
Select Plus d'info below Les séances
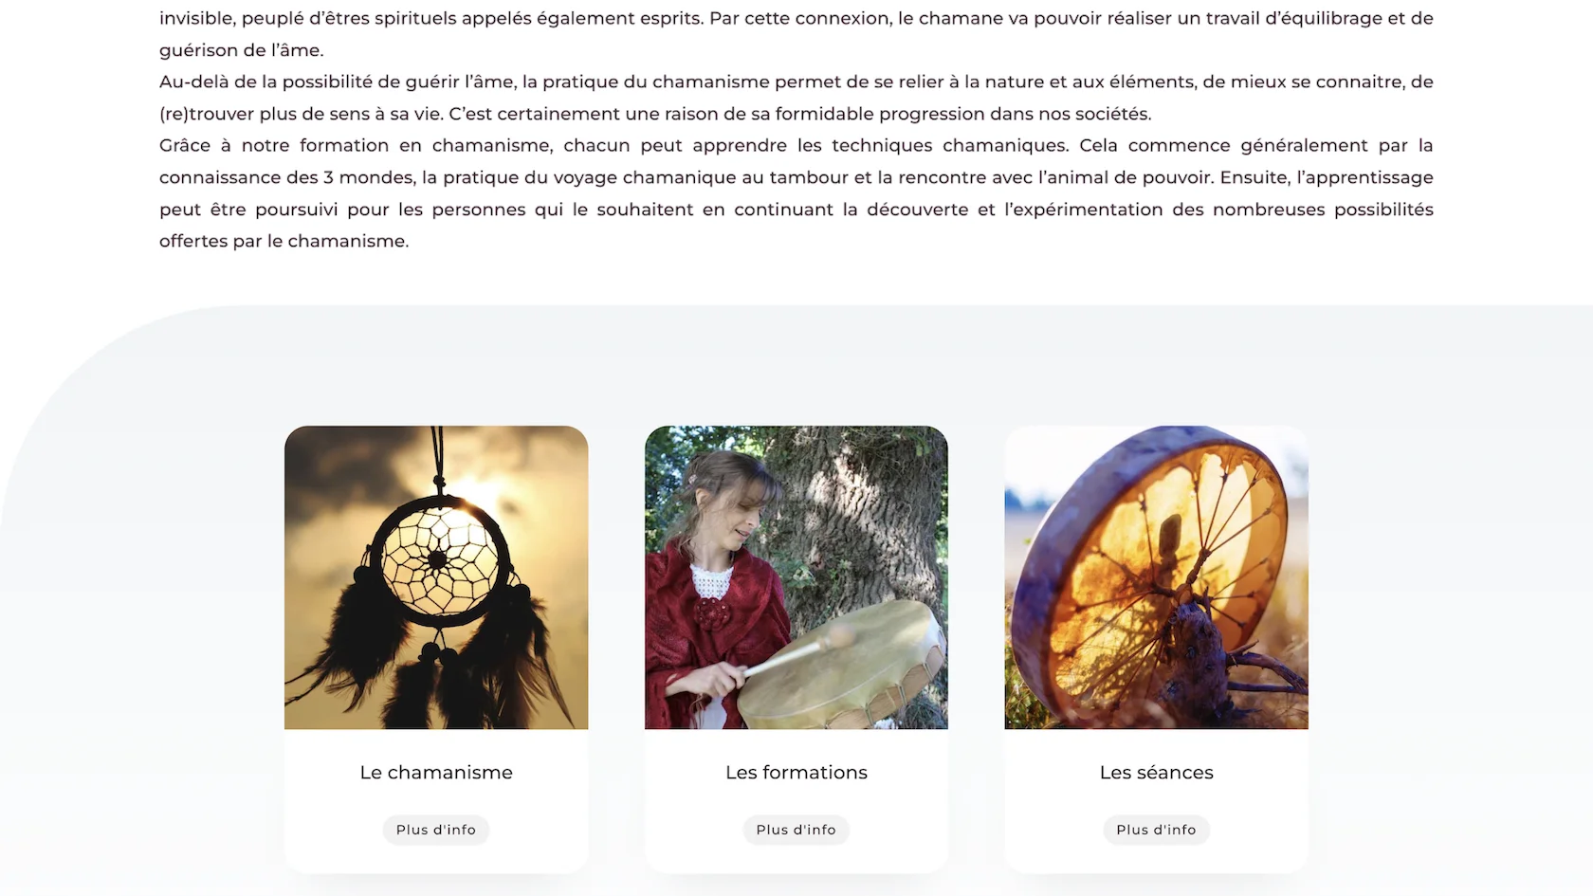coord(1156,830)
